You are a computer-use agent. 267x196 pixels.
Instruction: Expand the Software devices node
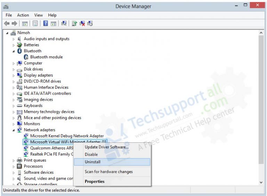pyautogui.click(x=14, y=173)
